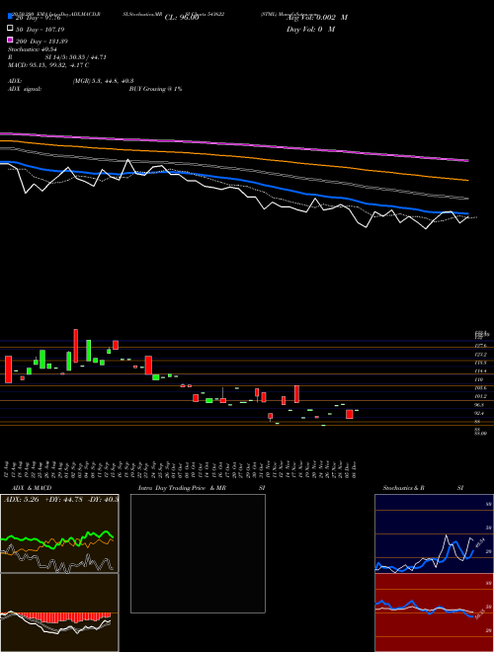The image size is (494, 652).
Task: Click the 123.2 price axis label
Action: coord(481,355)
